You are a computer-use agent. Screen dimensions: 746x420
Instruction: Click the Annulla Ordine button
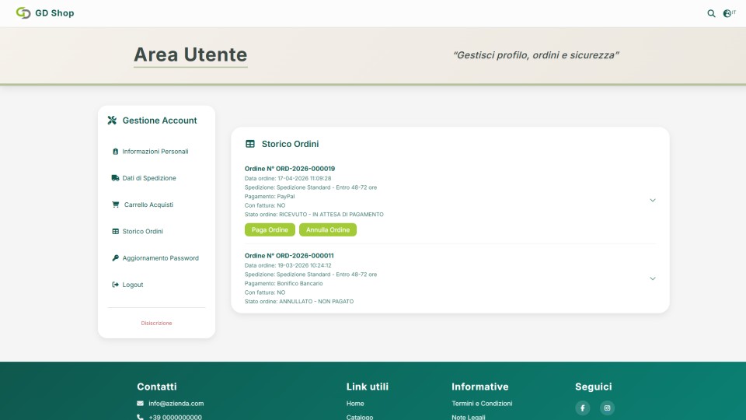(328, 230)
